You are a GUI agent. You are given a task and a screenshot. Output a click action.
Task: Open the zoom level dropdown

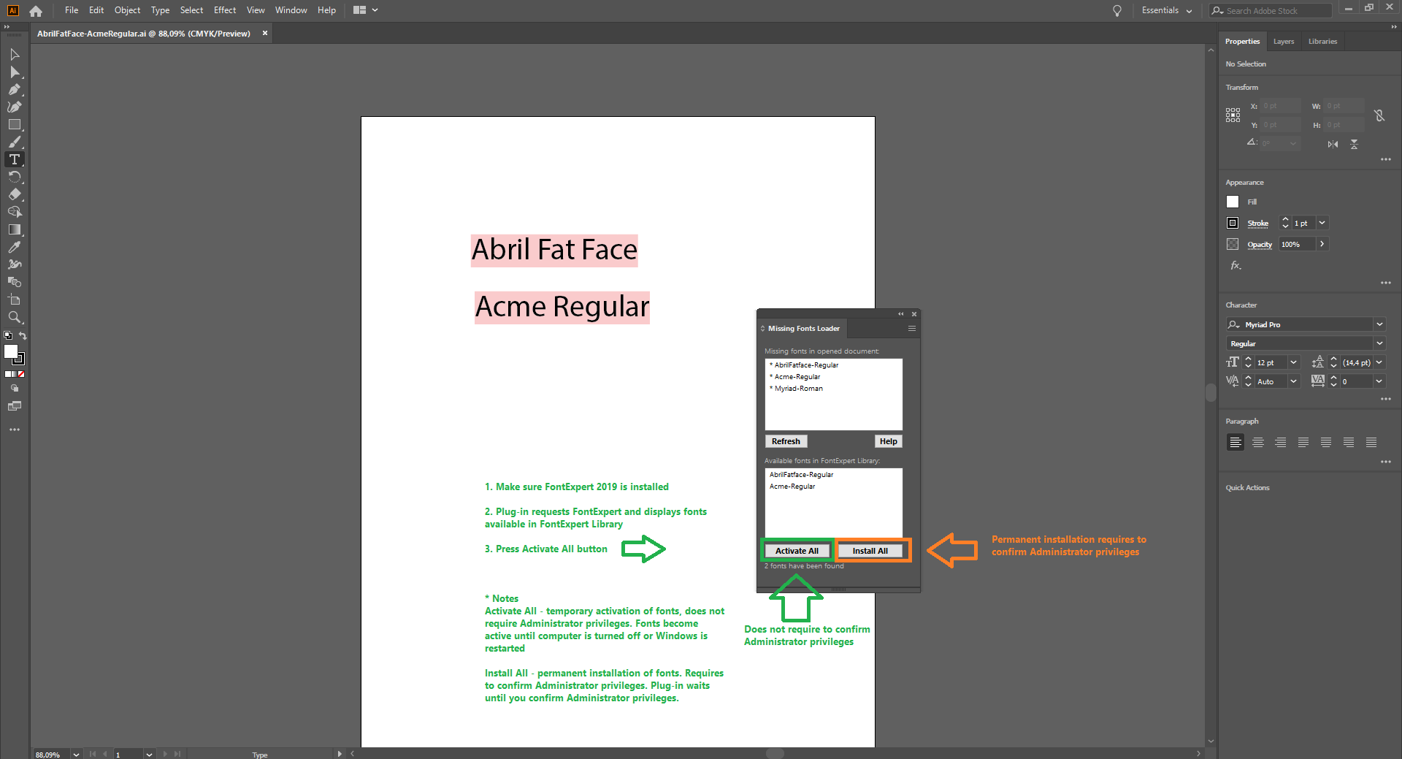click(x=76, y=754)
